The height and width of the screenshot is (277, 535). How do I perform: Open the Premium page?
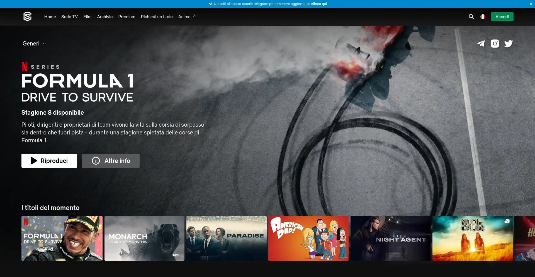point(127,17)
